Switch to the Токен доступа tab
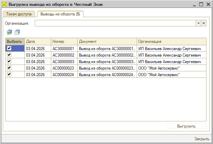The image size is (213, 144). pos(19,14)
